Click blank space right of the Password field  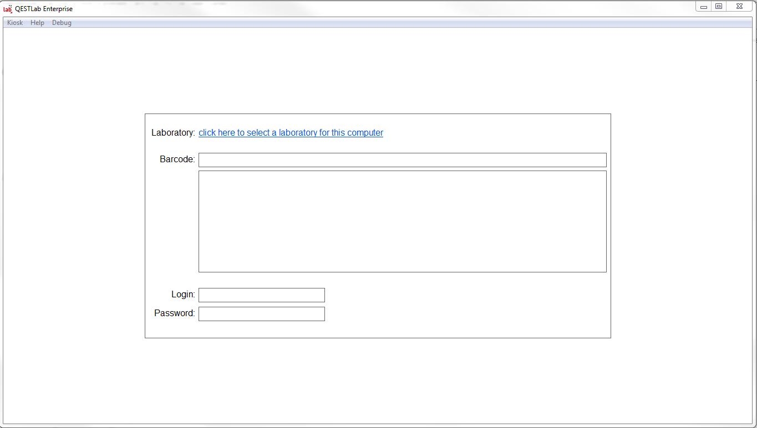point(466,314)
